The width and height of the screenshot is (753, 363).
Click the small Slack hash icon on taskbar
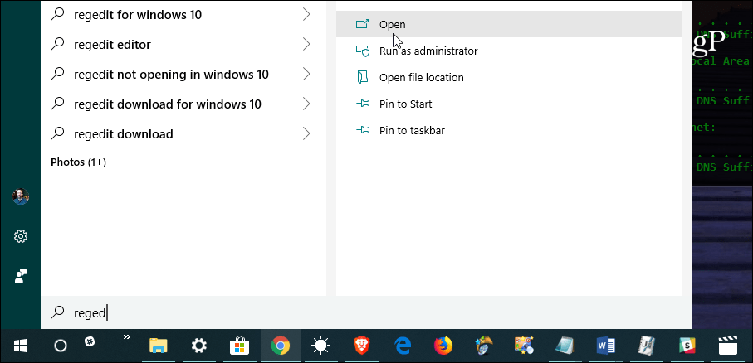pos(90,341)
